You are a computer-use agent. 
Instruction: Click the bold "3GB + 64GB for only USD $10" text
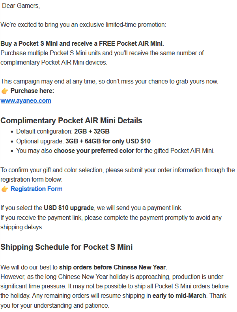[x=108, y=141]
